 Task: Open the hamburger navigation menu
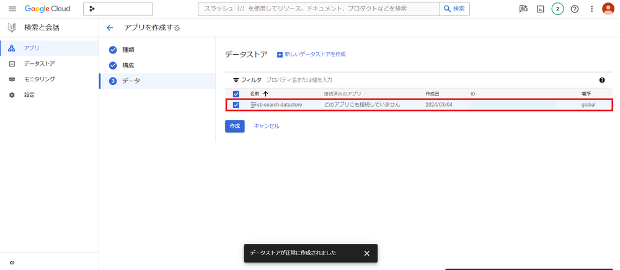pos(12,9)
